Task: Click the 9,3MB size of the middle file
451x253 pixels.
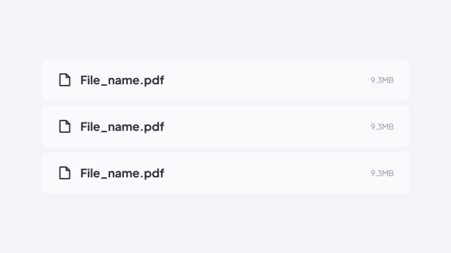Action: 382,126
